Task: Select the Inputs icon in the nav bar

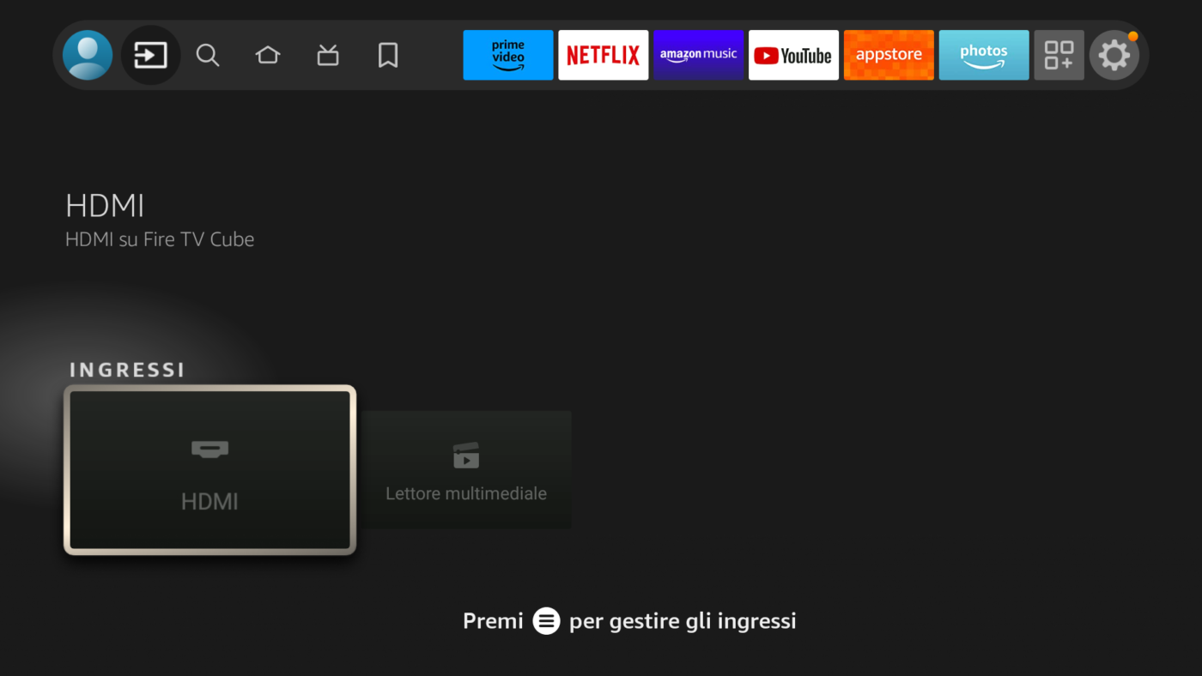Action: (150, 55)
